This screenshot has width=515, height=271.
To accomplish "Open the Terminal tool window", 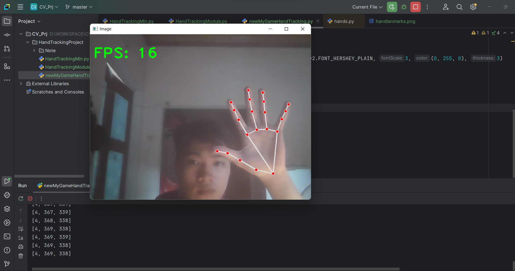I will tap(7, 236).
